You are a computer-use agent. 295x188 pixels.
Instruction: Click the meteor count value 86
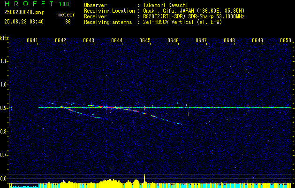tap(68, 22)
